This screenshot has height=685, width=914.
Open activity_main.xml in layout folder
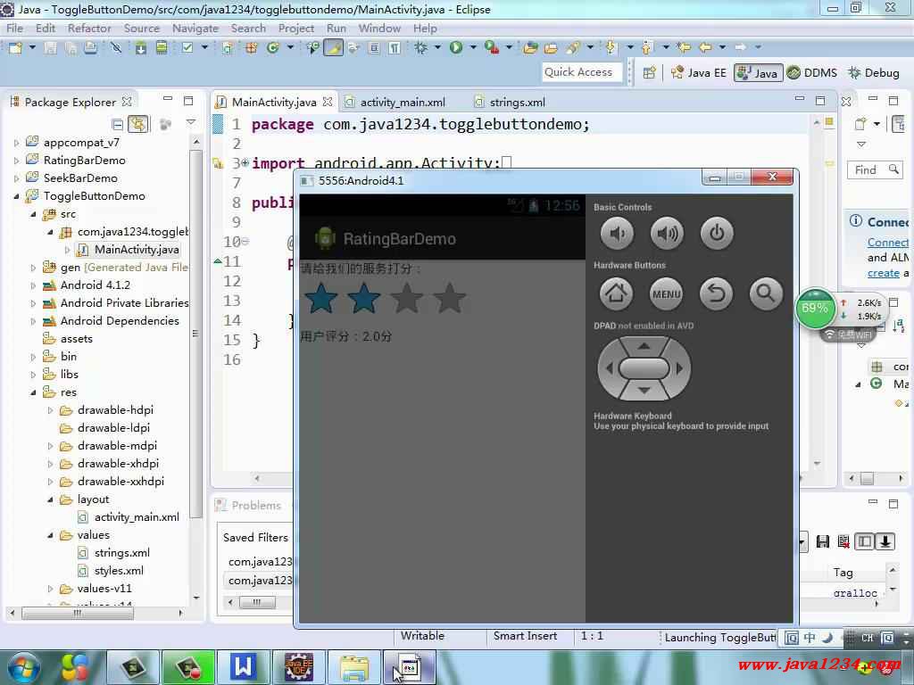(136, 517)
